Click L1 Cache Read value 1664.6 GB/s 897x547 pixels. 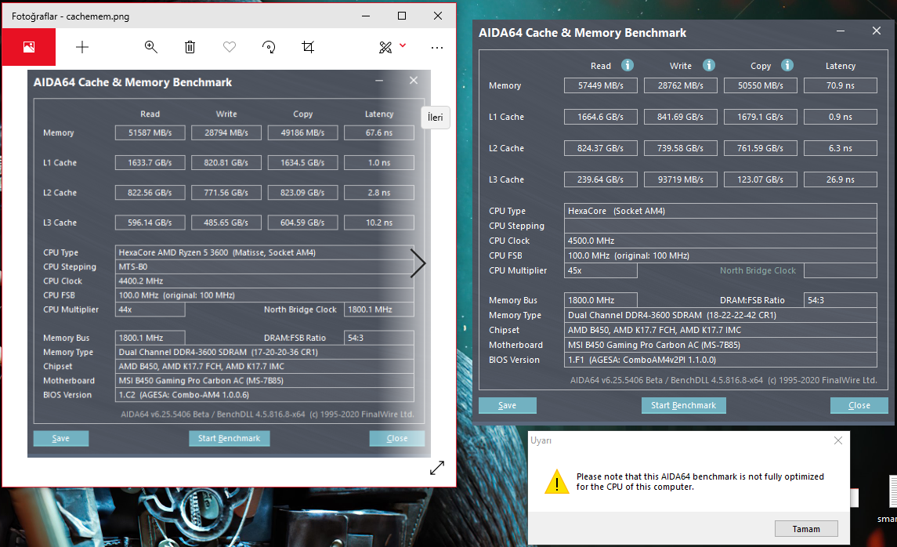click(x=601, y=117)
